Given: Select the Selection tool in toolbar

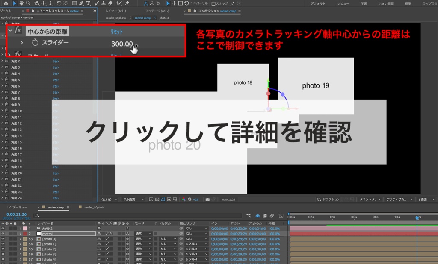Looking at the screenshot, I should click(x=15, y=3).
